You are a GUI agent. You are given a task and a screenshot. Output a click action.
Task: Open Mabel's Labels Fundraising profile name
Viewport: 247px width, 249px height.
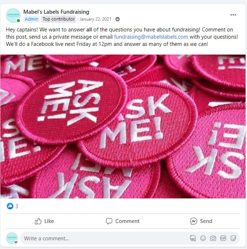(56, 12)
